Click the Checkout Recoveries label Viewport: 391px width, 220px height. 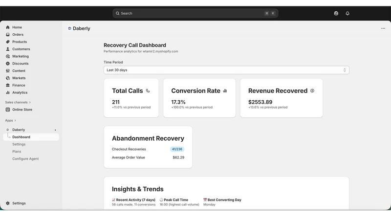(x=129, y=149)
